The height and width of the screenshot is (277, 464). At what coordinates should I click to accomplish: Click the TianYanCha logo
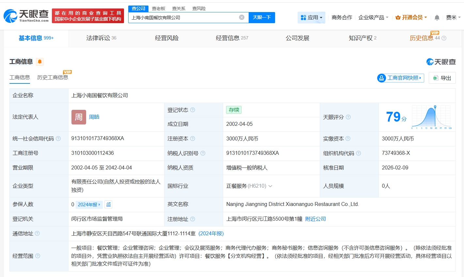[26, 16]
